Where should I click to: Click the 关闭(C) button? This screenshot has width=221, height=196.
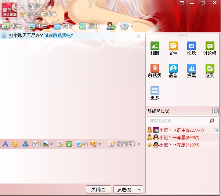(x=98, y=189)
